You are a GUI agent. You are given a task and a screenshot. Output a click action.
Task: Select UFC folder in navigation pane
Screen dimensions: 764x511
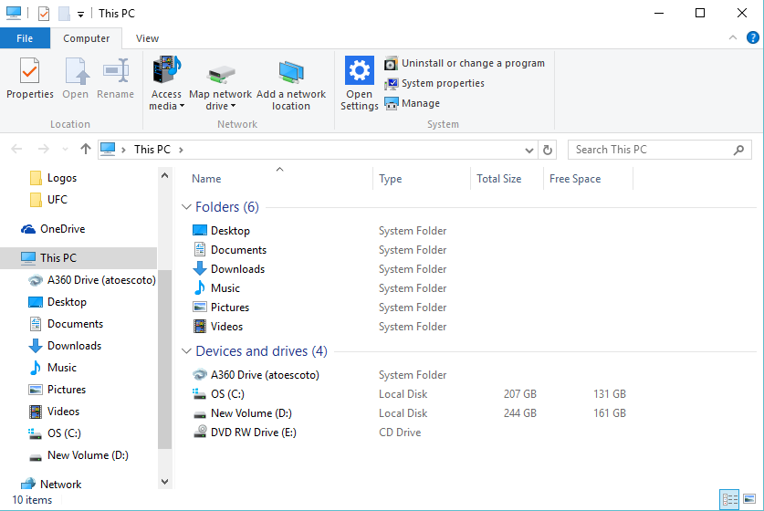48,200
